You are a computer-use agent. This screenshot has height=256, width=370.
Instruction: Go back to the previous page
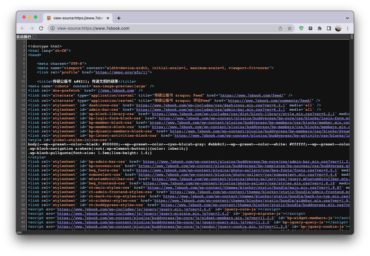click(23, 28)
